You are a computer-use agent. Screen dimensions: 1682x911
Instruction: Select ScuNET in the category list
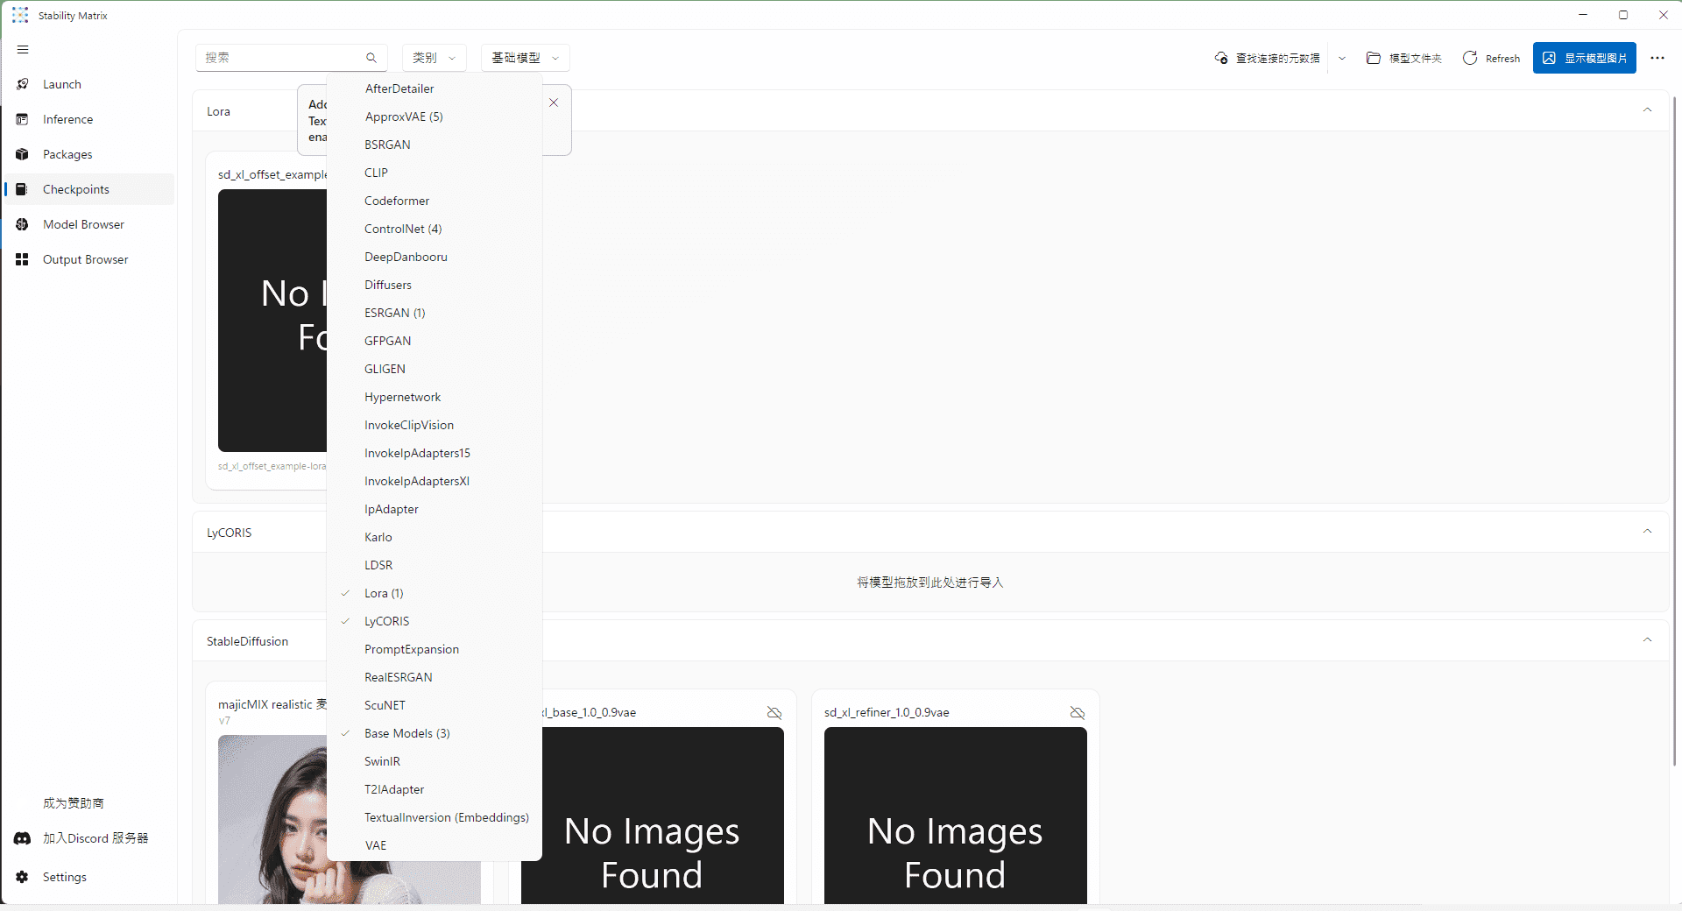pyautogui.click(x=435, y=705)
